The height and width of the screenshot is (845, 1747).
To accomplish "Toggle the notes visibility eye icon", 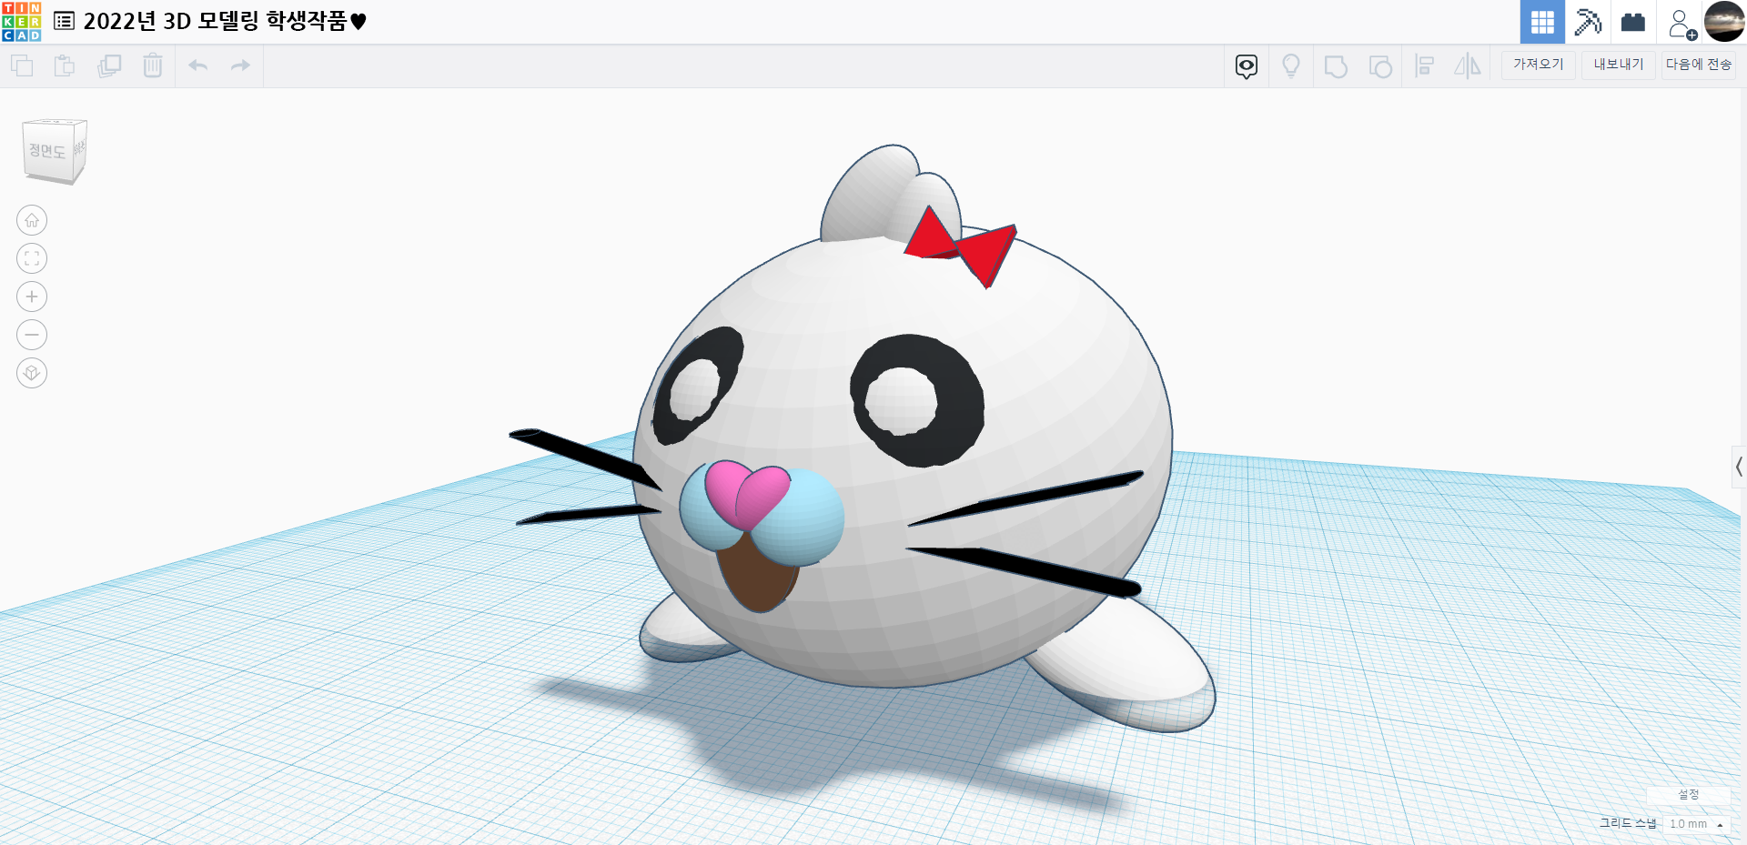I will [x=1247, y=65].
